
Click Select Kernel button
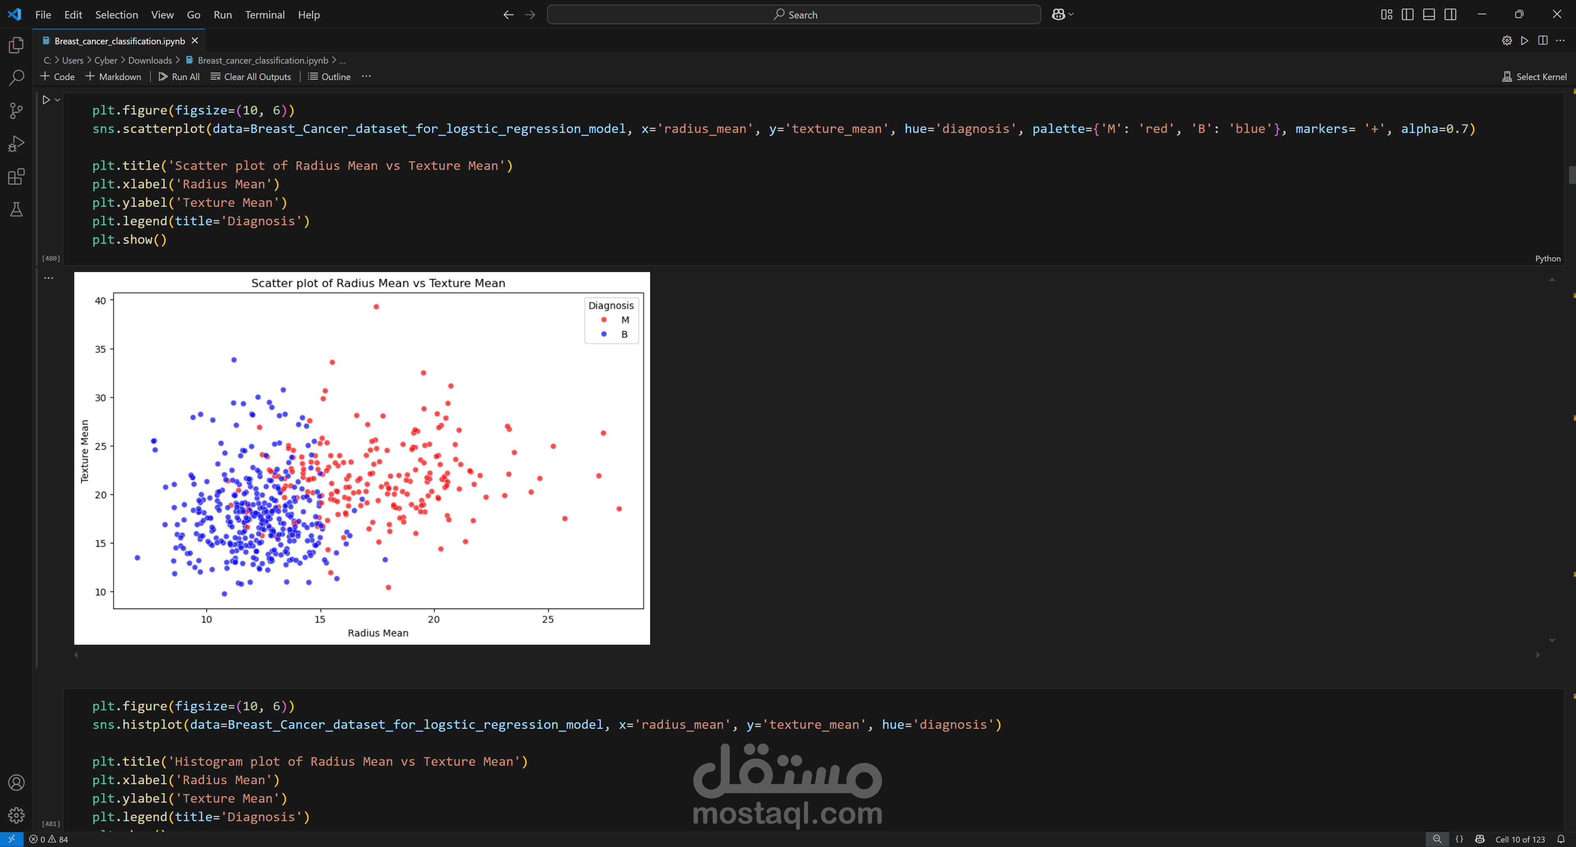[x=1535, y=76]
